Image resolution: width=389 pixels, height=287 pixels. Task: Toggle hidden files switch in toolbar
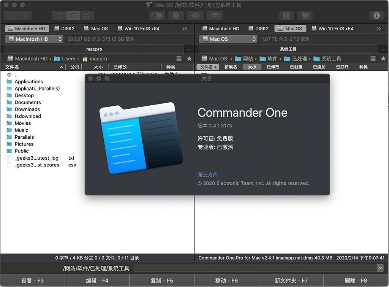click(157, 16)
